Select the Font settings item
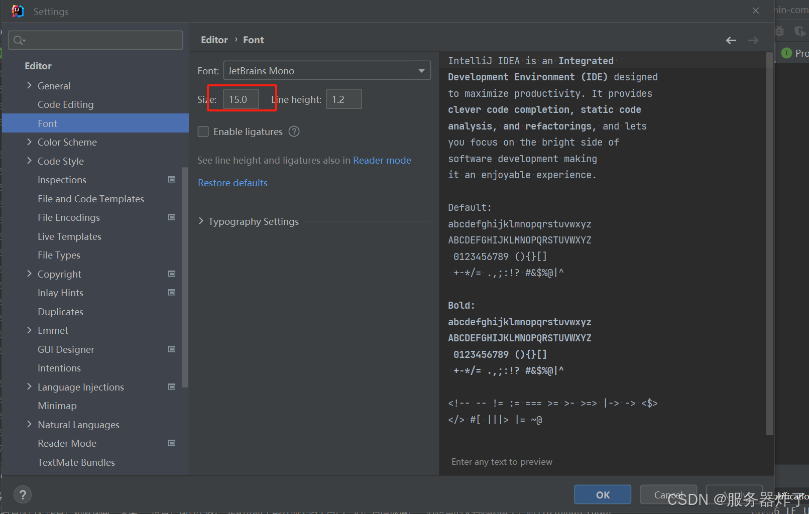The height and width of the screenshot is (514, 809). [x=95, y=123]
